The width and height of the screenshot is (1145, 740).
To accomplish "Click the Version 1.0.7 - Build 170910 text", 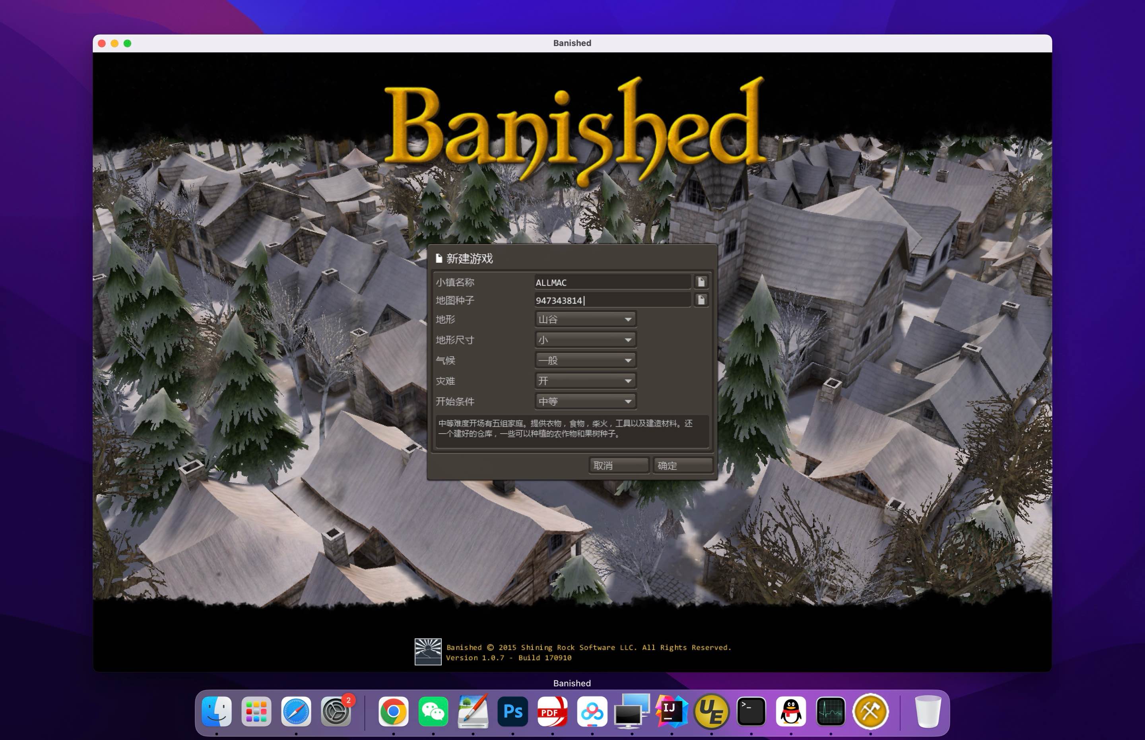I will (x=508, y=658).
